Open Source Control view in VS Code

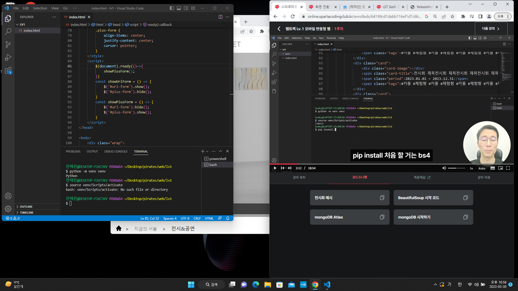pos(8,44)
